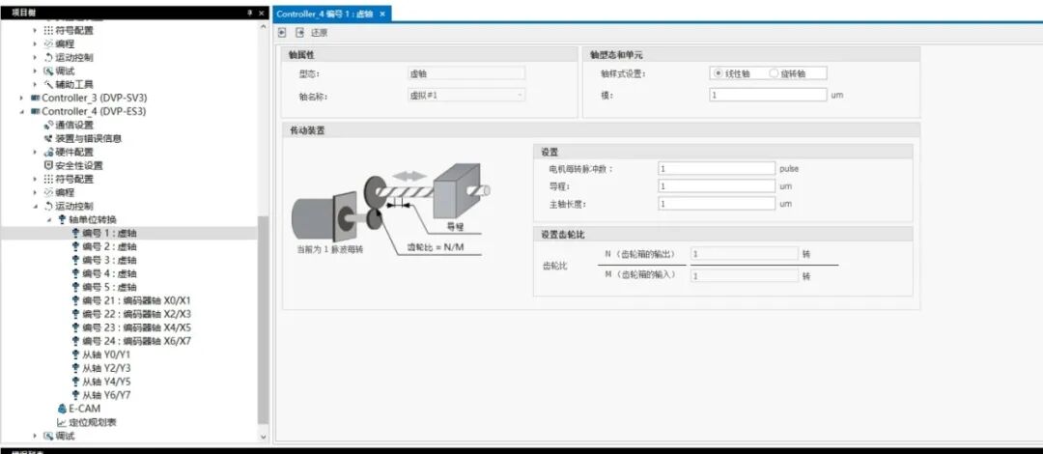Viewport: 1043px width, 454px height.
Task: Select tree item 编号 4 : 虚轴
Action: click(110, 273)
